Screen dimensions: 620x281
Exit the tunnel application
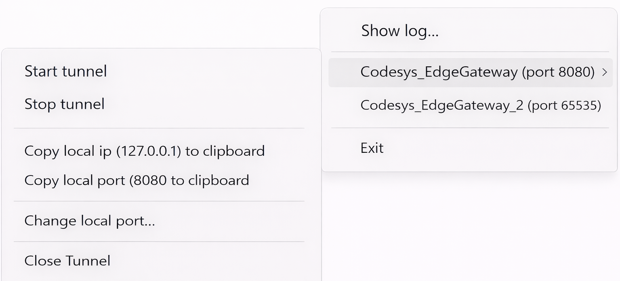372,148
